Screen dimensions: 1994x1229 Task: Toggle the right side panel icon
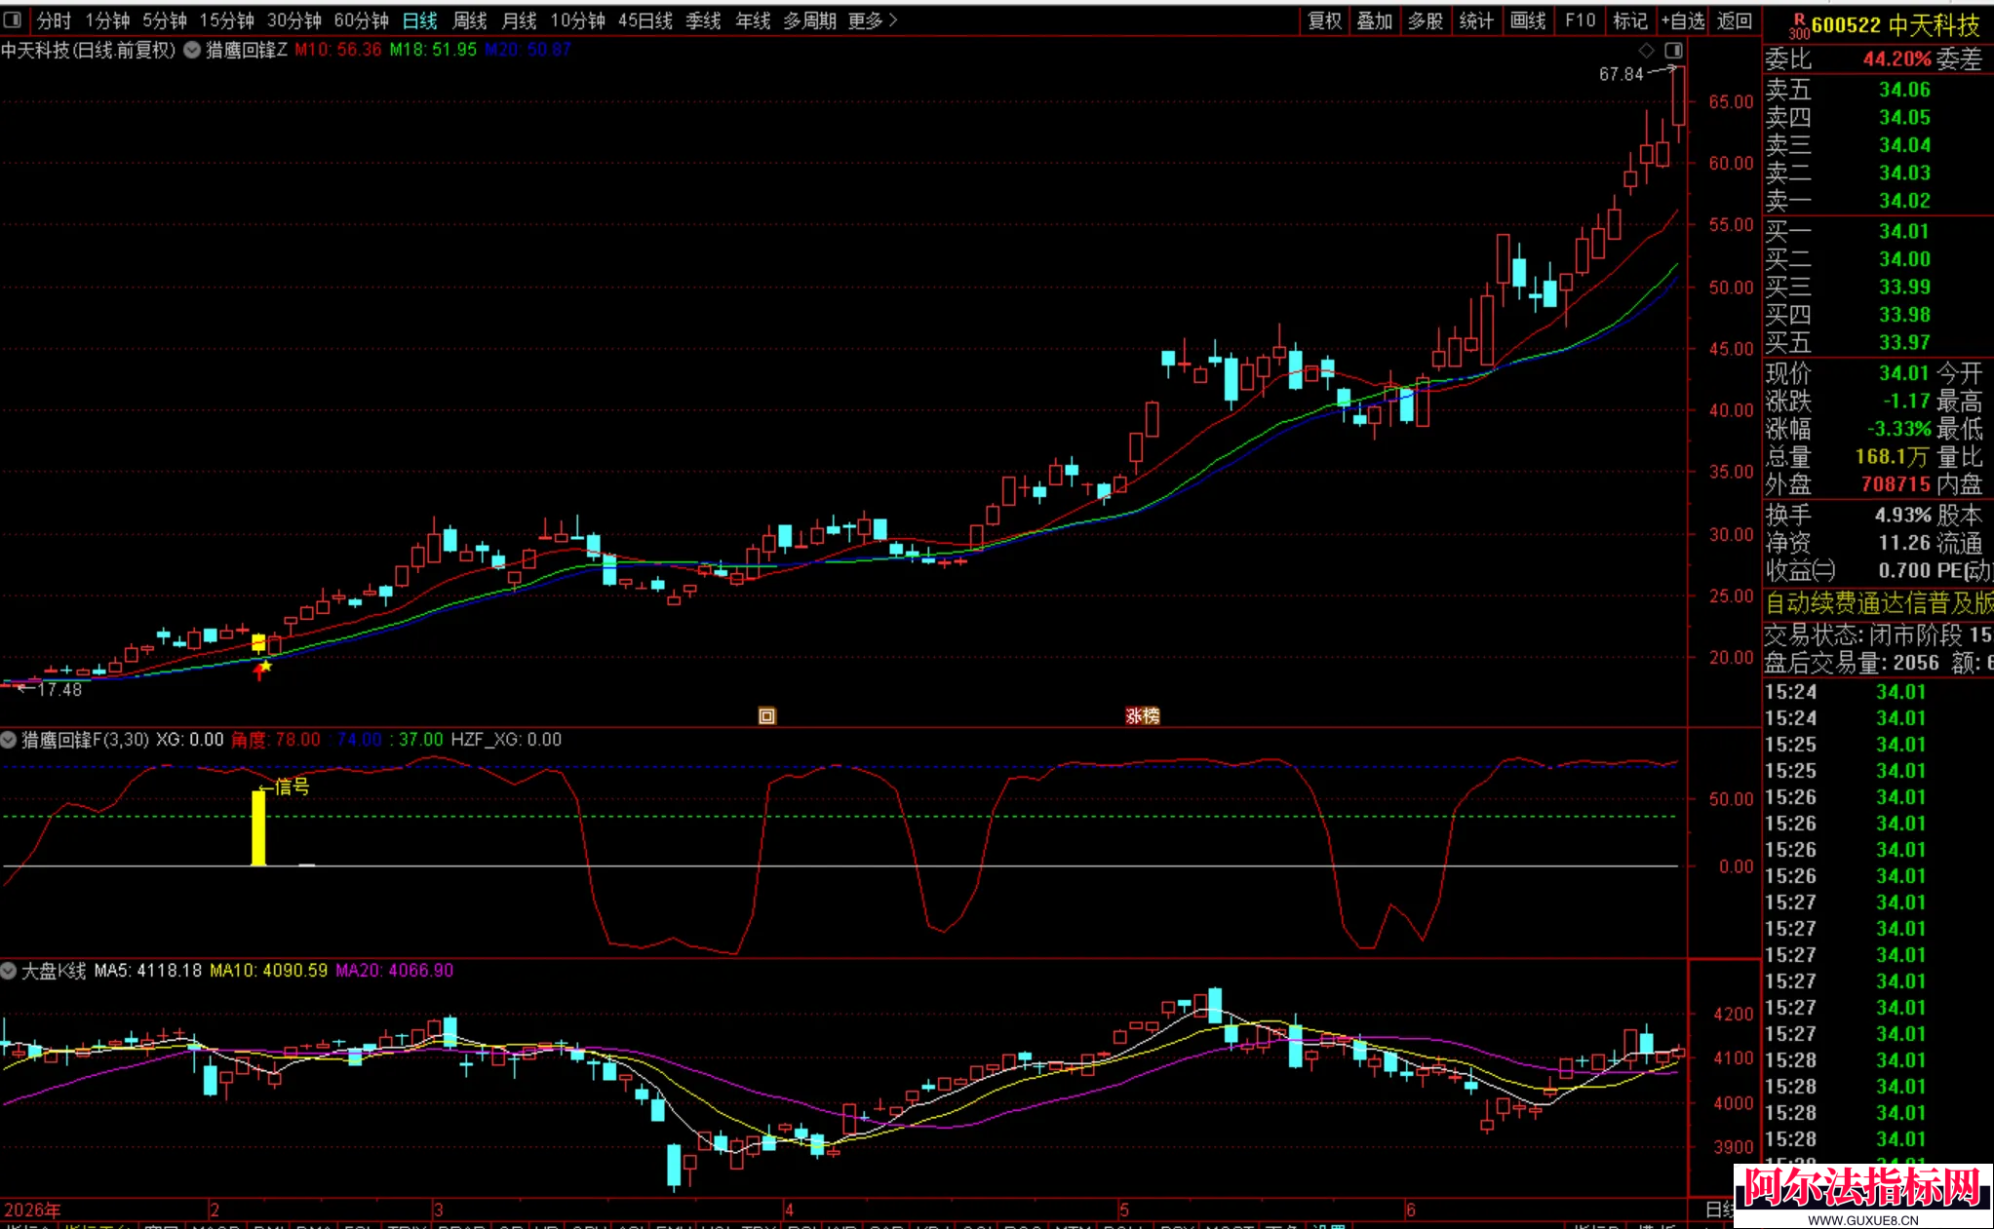(x=1673, y=51)
